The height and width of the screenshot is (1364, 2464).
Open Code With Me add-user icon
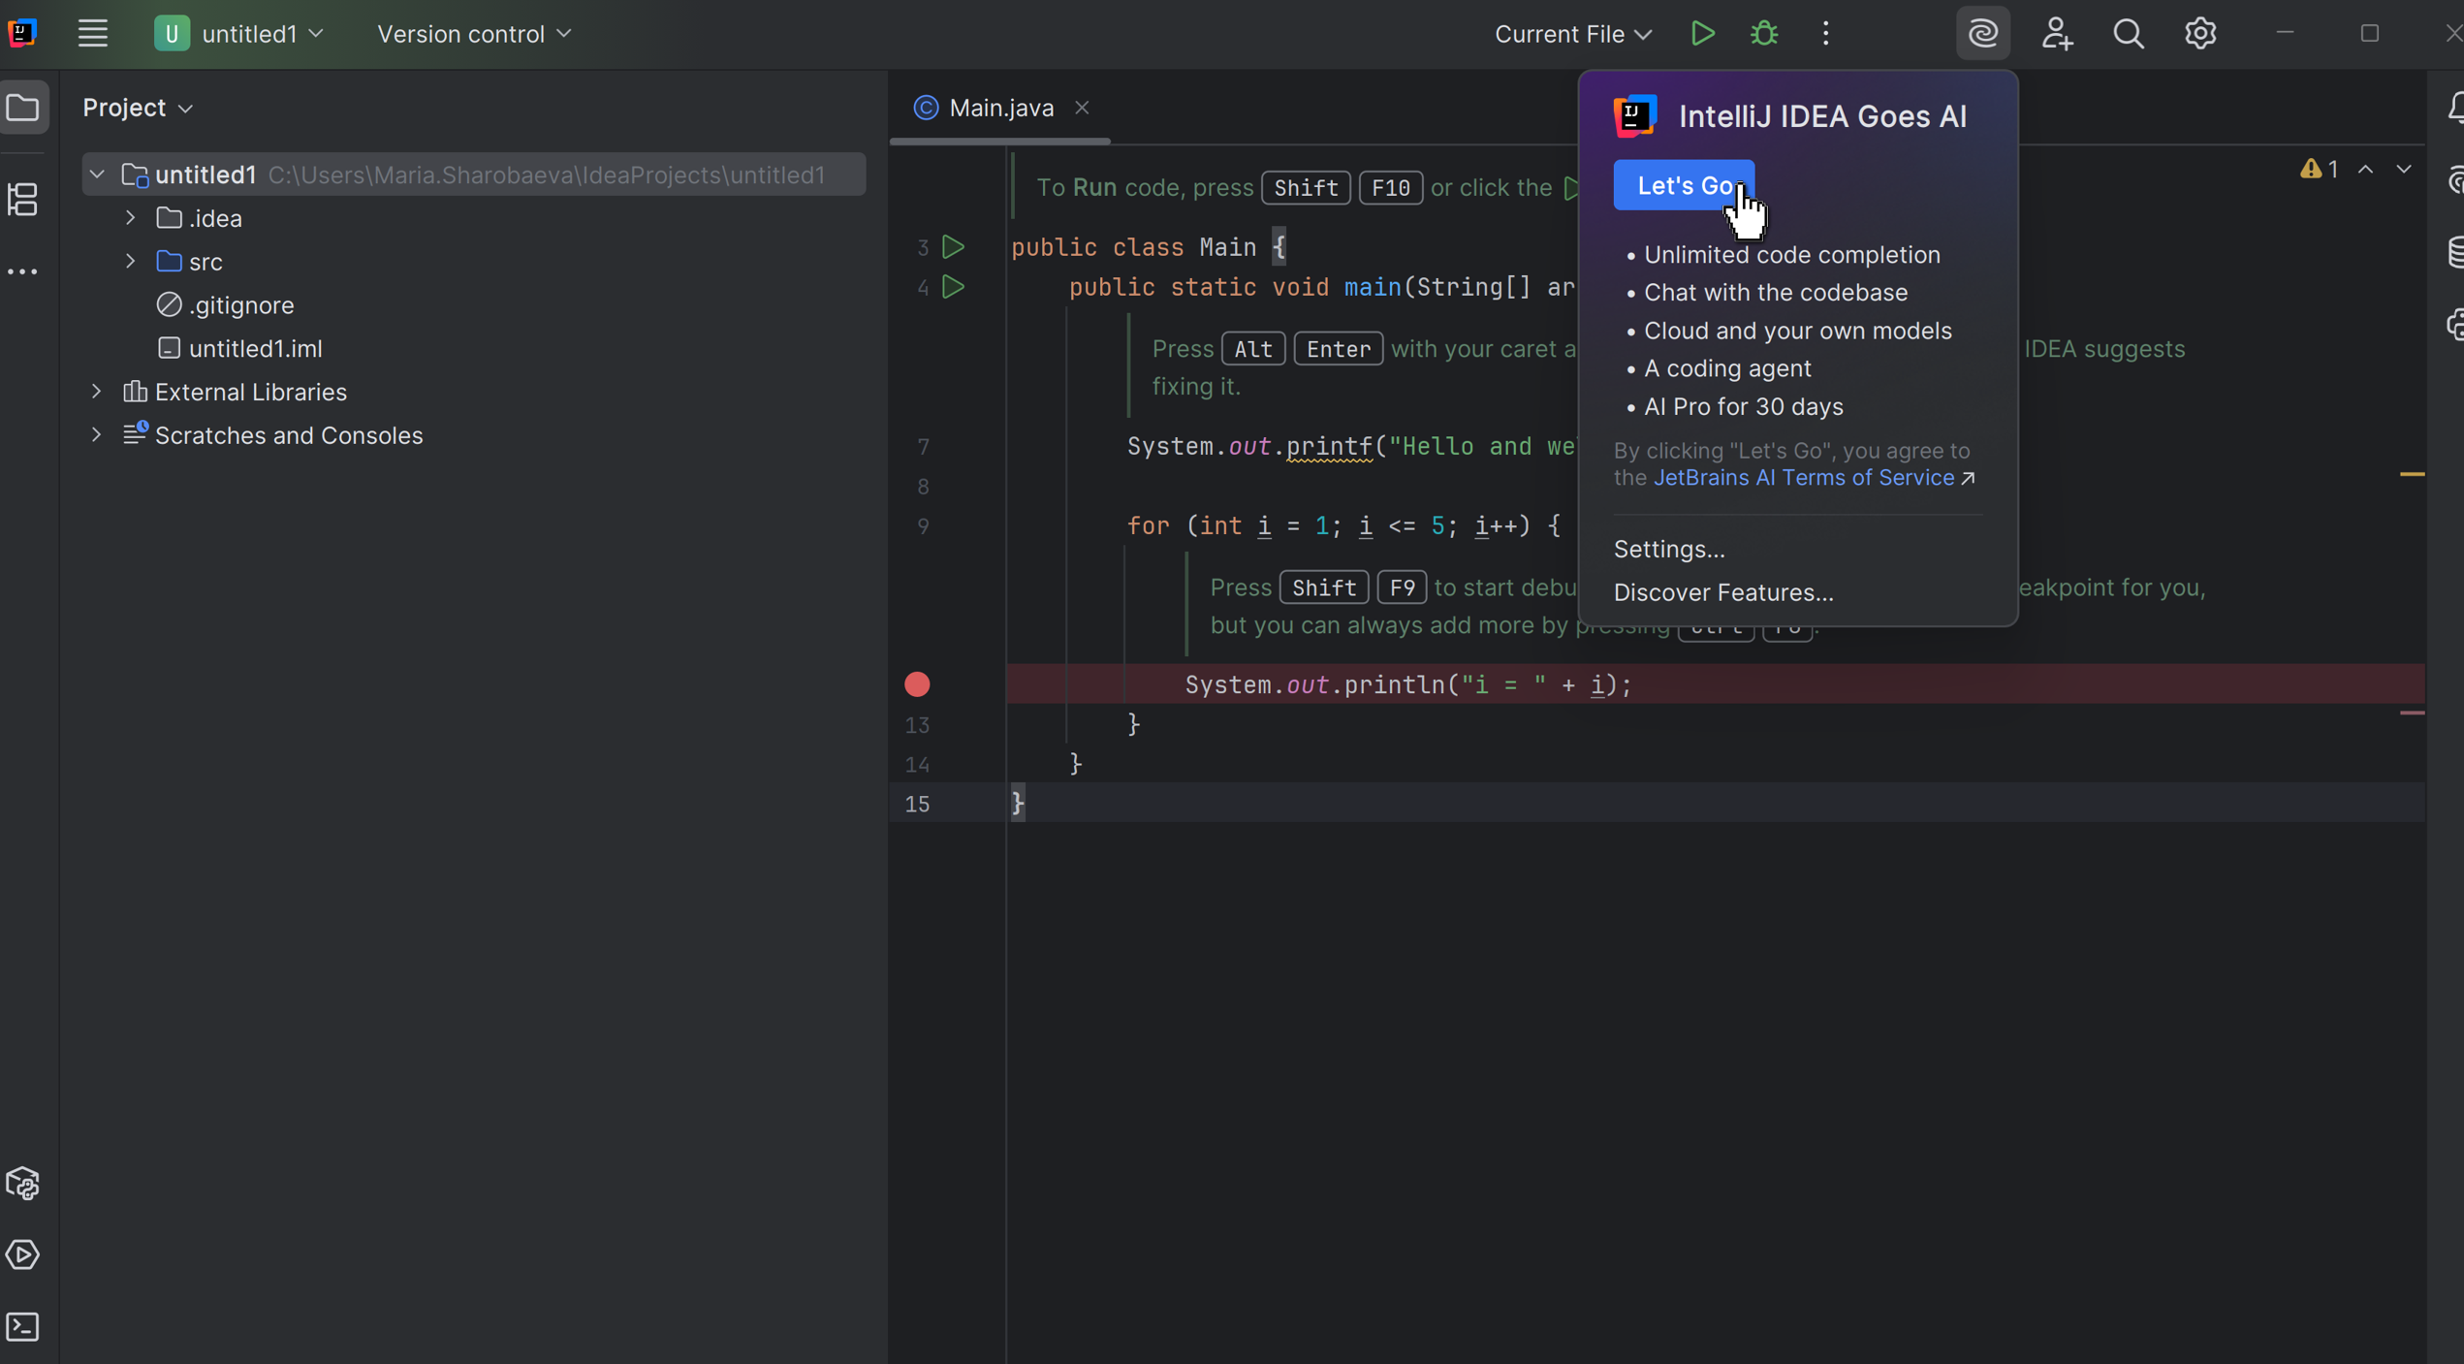coord(2057,34)
